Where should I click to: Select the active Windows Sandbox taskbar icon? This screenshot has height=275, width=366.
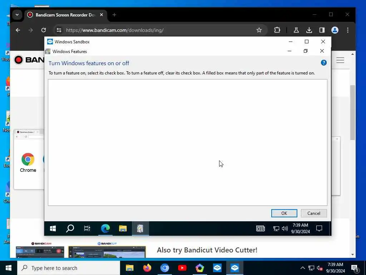click(x=234, y=268)
